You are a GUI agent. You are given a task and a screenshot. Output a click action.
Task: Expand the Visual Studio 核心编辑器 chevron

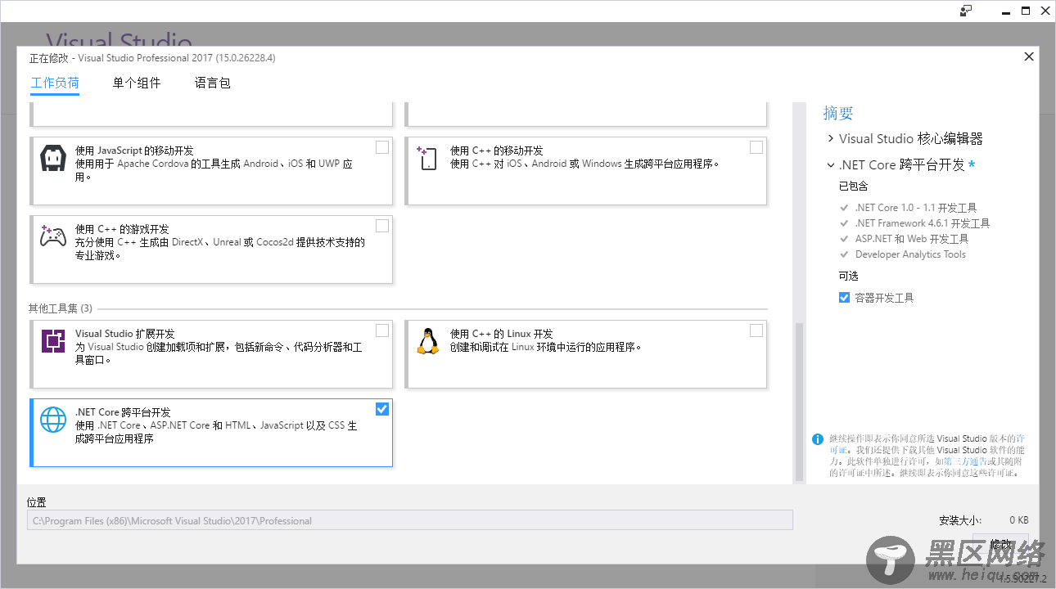831,138
